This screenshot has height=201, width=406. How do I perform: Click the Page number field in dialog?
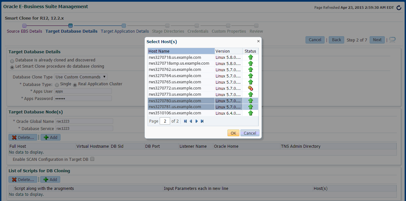click(x=165, y=121)
